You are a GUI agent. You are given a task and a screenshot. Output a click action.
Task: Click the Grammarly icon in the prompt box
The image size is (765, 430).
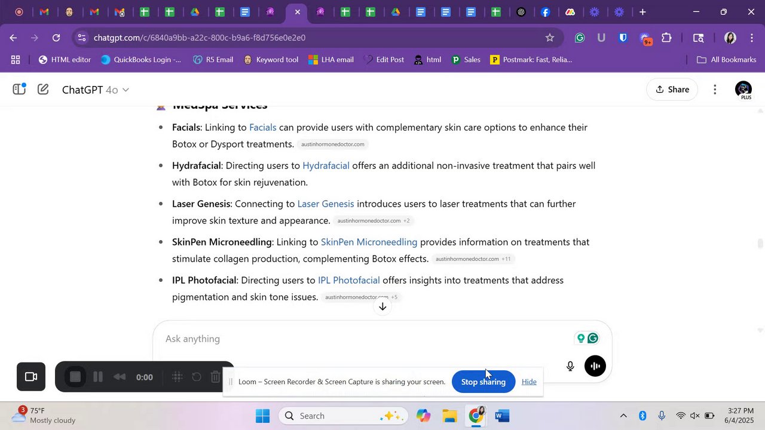click(x=593, y=339)
